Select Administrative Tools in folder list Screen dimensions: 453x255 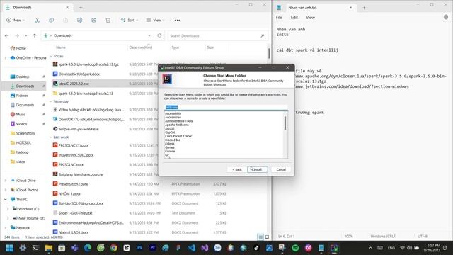pos(178,121)
